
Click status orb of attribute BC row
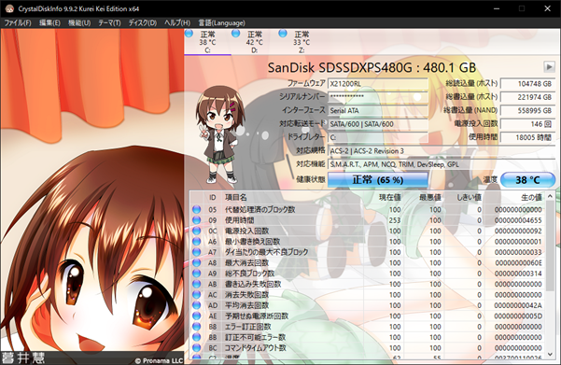196,347
